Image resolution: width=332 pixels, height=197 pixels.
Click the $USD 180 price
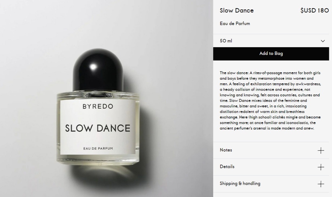point(314,10)
